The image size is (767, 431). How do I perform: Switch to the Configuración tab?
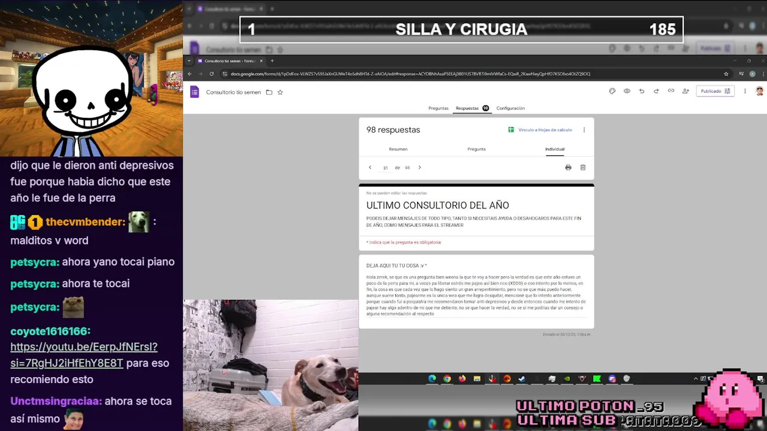[x=511, y=108]
